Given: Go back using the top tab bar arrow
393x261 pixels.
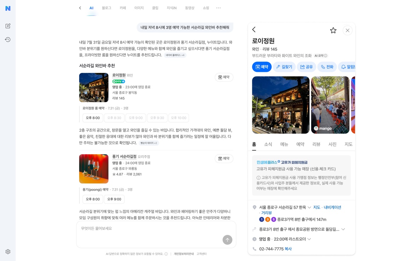Looking at the screenshot, I should (x=80, y=8).
